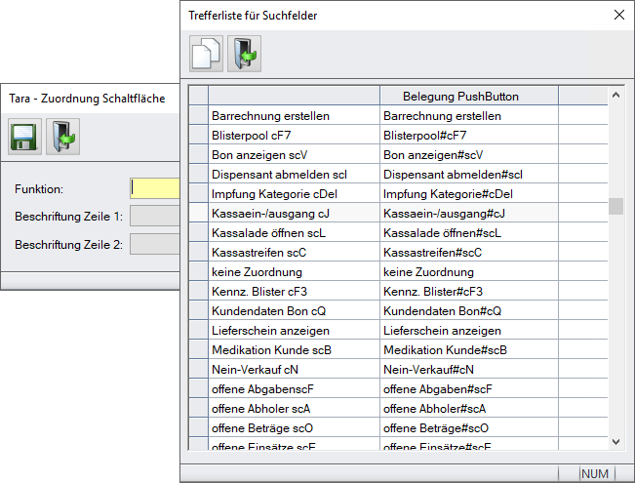
Task: Choose the Bon anzeigen#scV cell
Action: [x=468, y=154]
